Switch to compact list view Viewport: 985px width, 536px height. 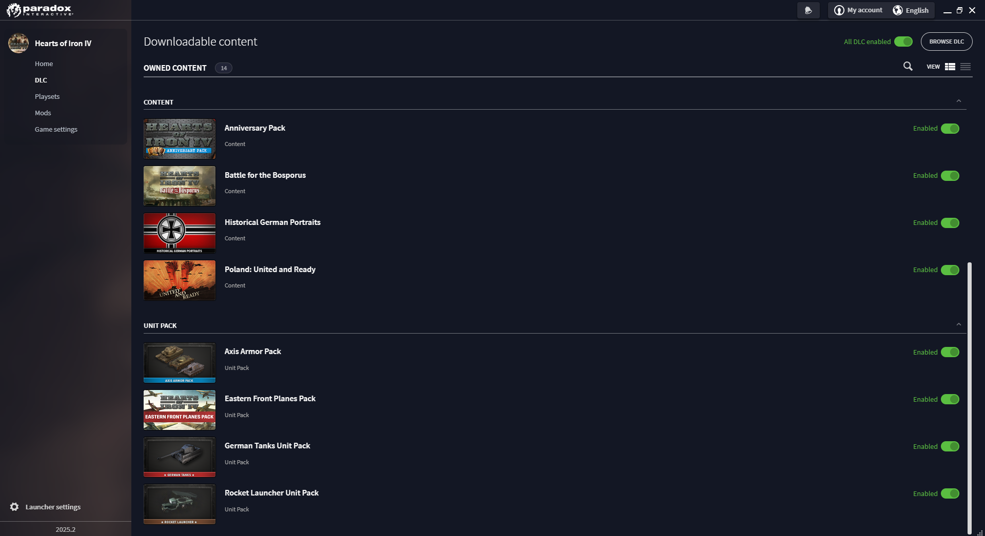point(966,67)
